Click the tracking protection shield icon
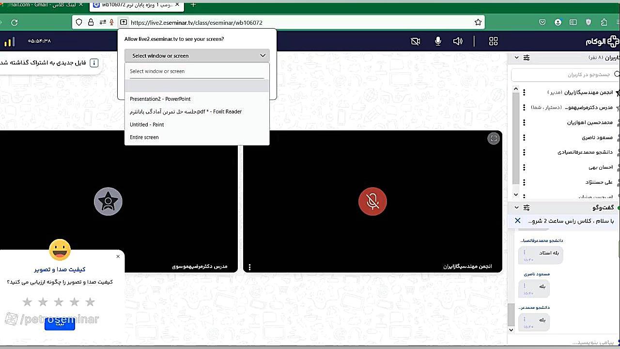This screenshot has width=620, height=349. pos(79,22)
